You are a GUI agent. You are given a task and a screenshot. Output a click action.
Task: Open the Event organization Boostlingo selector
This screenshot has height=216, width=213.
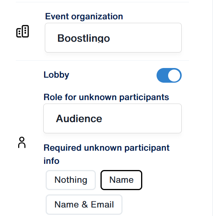[113, 38]
